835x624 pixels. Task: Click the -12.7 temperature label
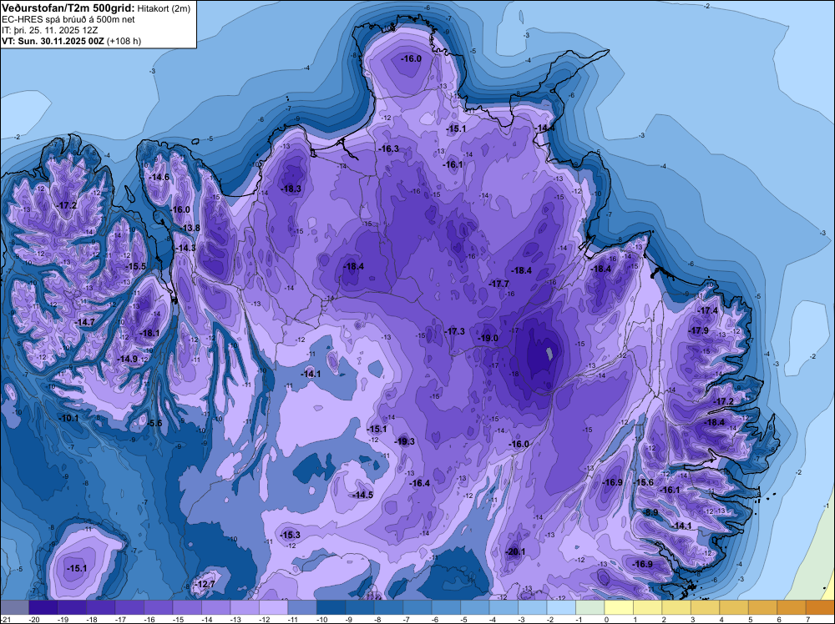(205, 584)
